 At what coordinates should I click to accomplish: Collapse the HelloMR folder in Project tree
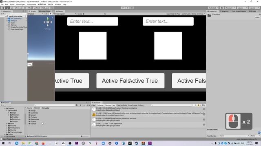[x=7, y=111]
